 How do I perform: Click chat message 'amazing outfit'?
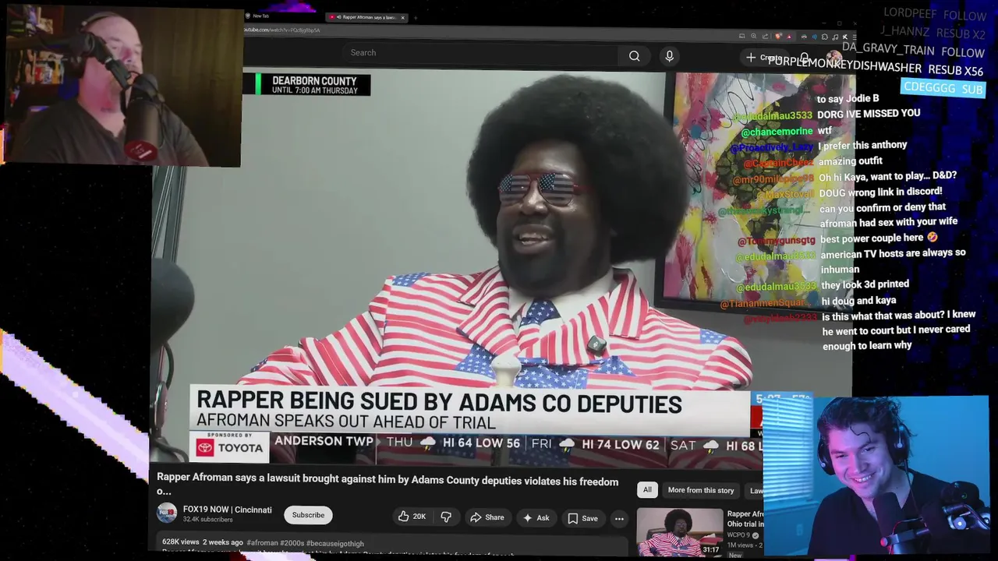pos(851,161)
